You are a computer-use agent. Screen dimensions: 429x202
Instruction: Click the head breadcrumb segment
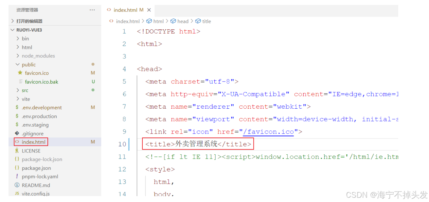pyautogui.click(x=183, y=21)
